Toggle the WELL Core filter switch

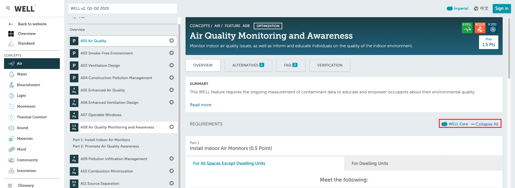444,124
